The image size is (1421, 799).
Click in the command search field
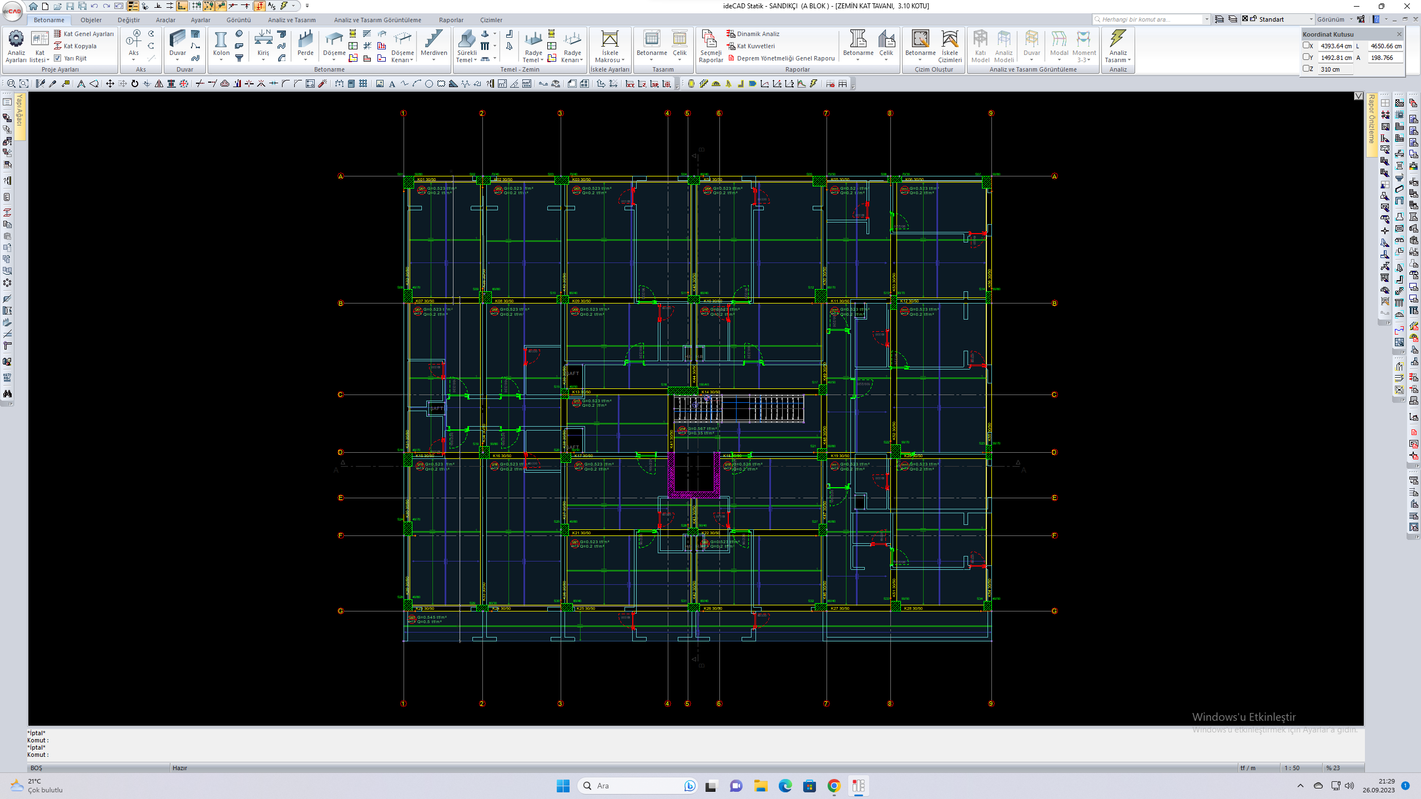click(x=1150, y=19)
